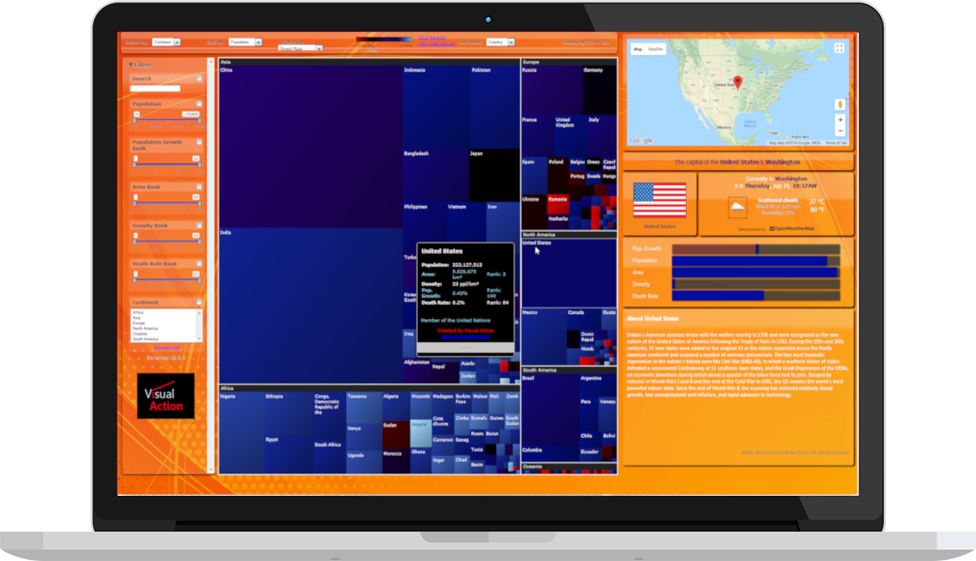
Task: Switch the Google map to Map view
Action: point(638,49)
